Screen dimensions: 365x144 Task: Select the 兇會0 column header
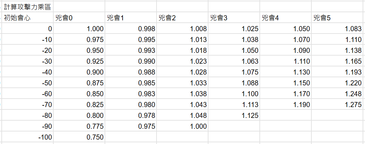[79, 18]
